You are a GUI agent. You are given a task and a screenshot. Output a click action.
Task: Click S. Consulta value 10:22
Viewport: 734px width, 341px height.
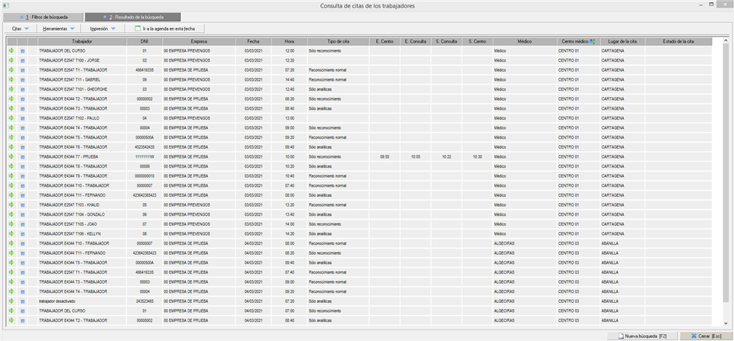[x=447, y=156]
